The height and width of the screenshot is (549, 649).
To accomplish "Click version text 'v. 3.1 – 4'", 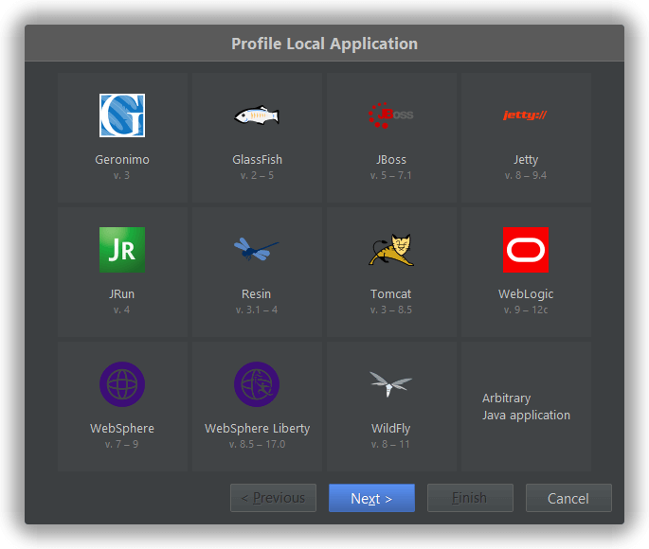I will (257, 310).
